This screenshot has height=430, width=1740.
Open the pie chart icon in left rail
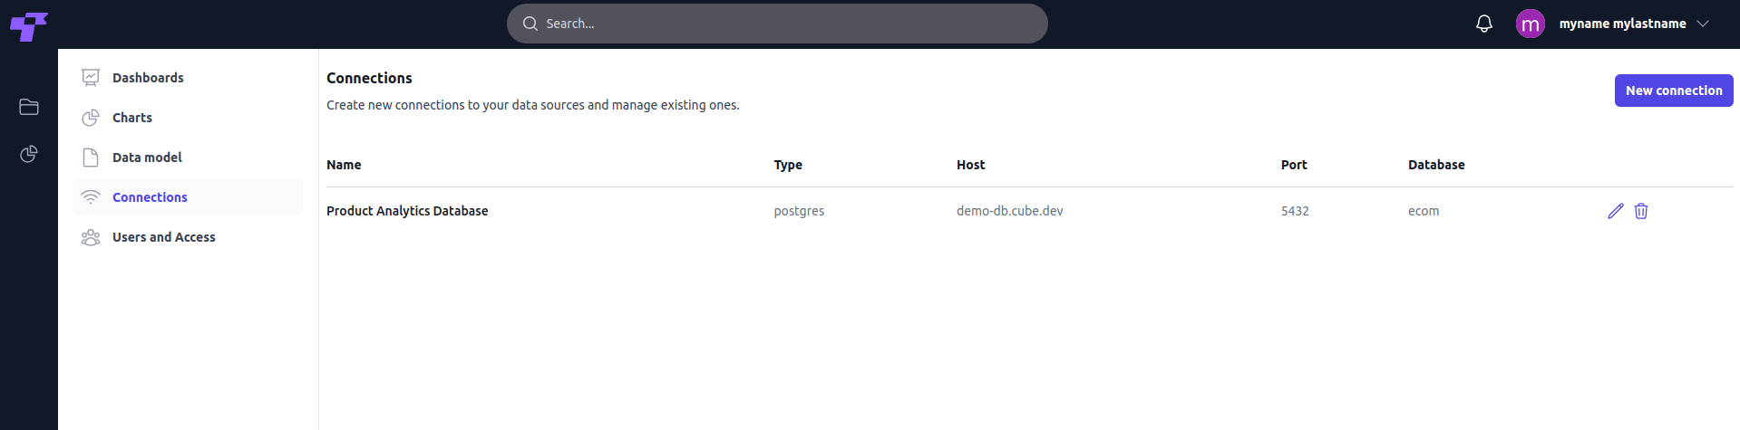click(x=29, y=154)
